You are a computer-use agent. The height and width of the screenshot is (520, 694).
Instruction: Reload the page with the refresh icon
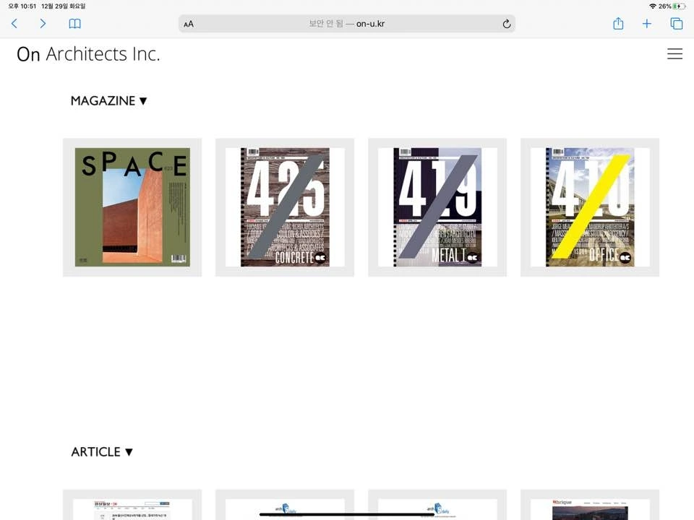tap(506, 24)
